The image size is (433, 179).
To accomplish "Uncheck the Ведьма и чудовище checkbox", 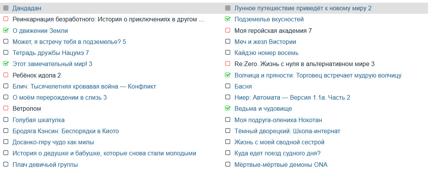I will tap(228, 109).
